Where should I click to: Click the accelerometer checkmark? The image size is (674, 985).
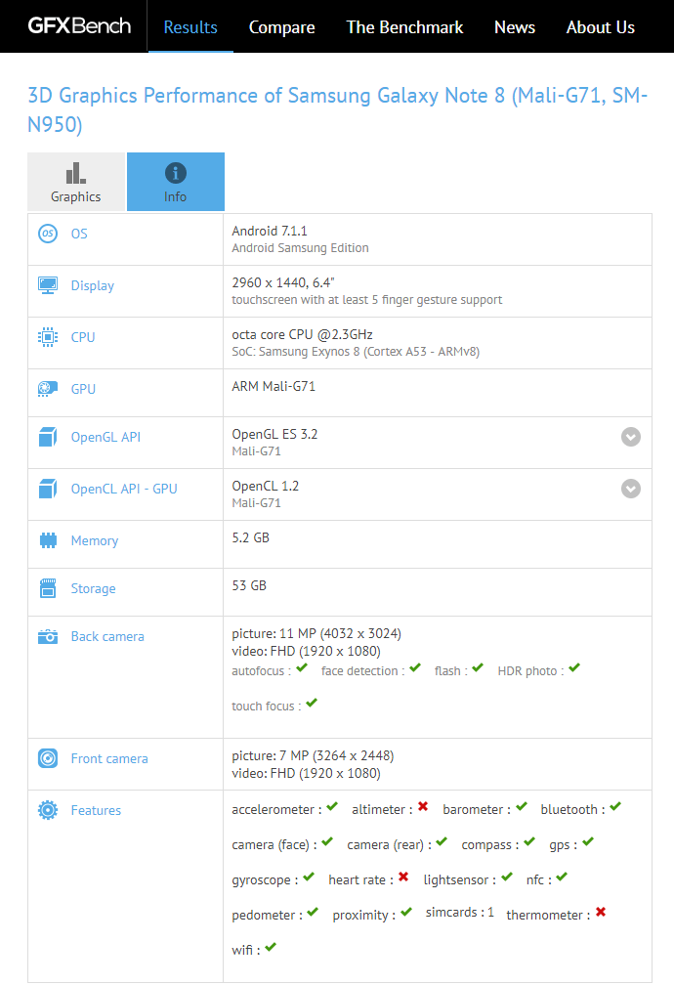332,806
